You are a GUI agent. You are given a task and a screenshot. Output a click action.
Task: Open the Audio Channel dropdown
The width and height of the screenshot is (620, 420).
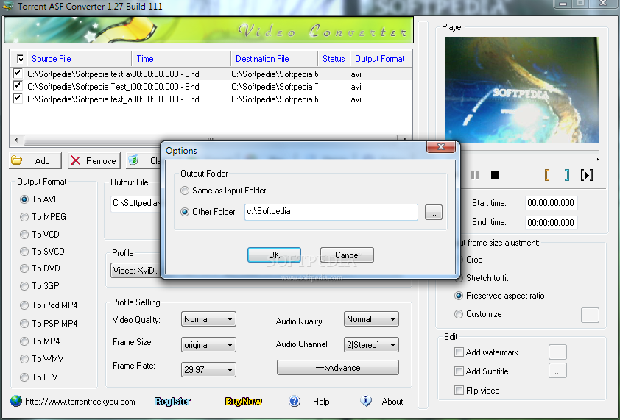coord(371,344)
